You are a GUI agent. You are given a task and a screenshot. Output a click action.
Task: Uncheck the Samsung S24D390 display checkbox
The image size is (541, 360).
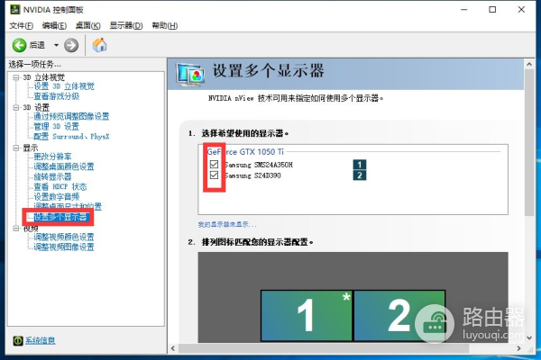pos(214,175)
